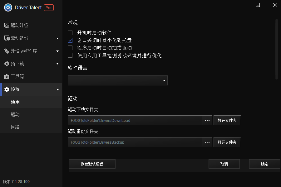The image size is (281, 187).
Task: Click the 预下载 cloud download icon
Action: (x=7, y=64)
